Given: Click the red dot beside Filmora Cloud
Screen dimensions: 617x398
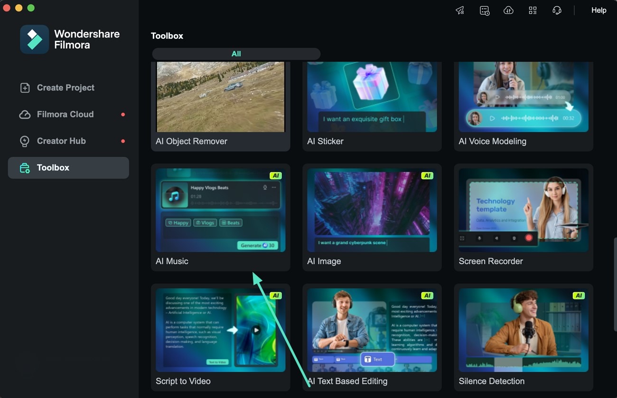Looking at the screenshot, I should pyautogui.click(x=123, y=114).
